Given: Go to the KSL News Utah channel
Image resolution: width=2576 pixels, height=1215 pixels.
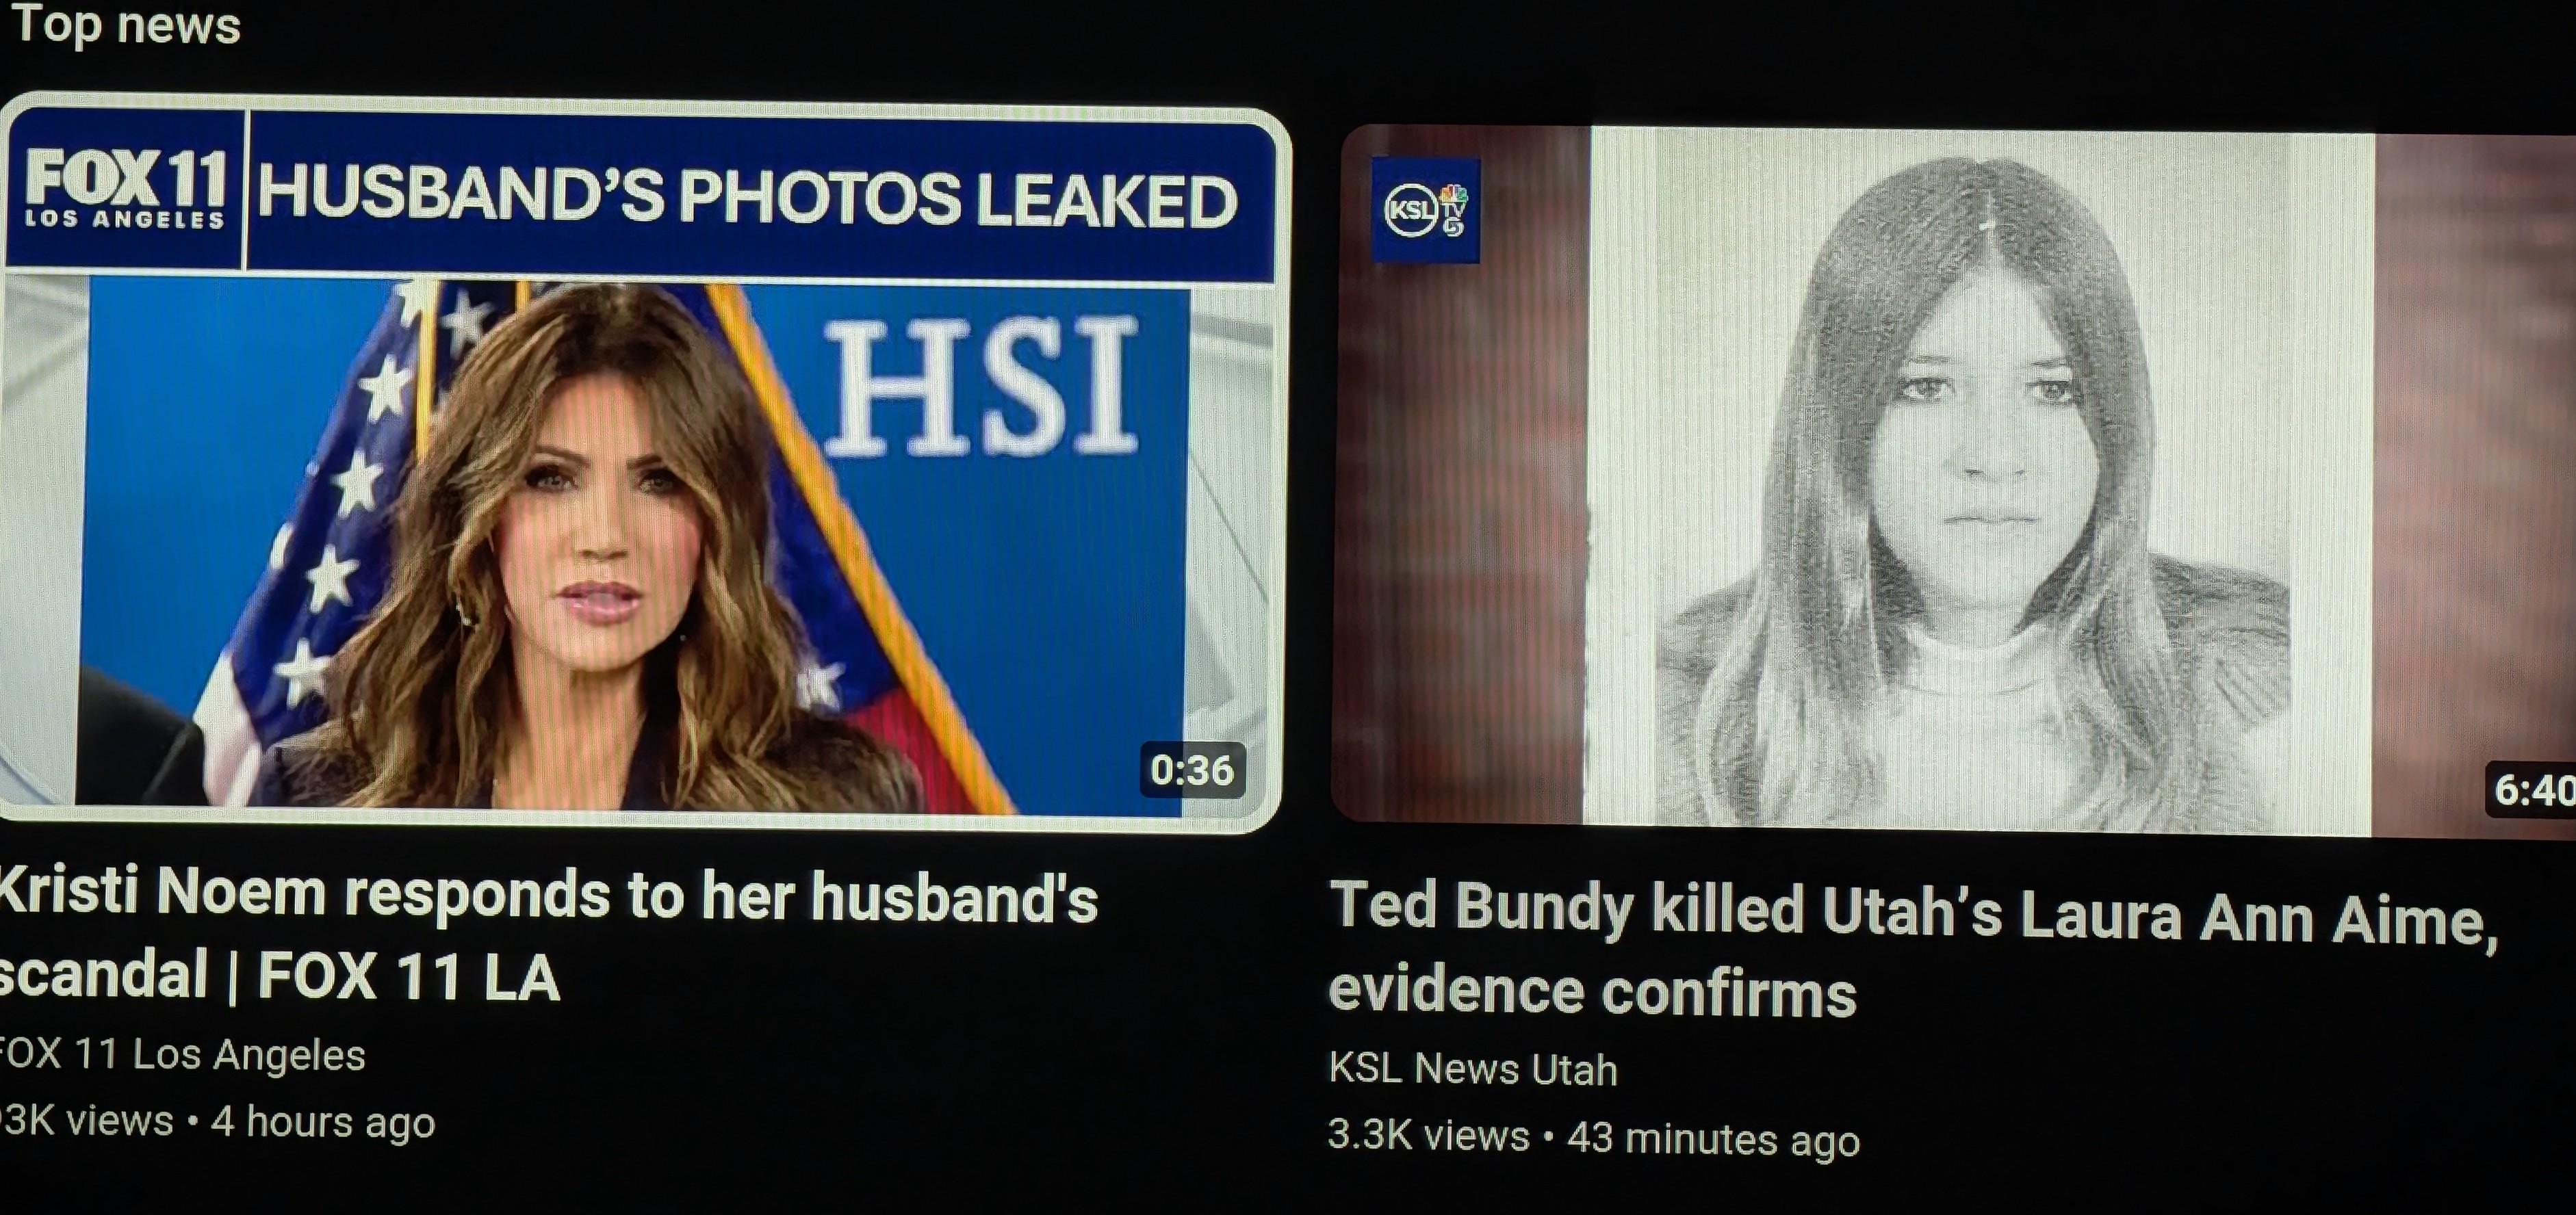Looking at the screenshot, I should [x=1472, y=1069].
